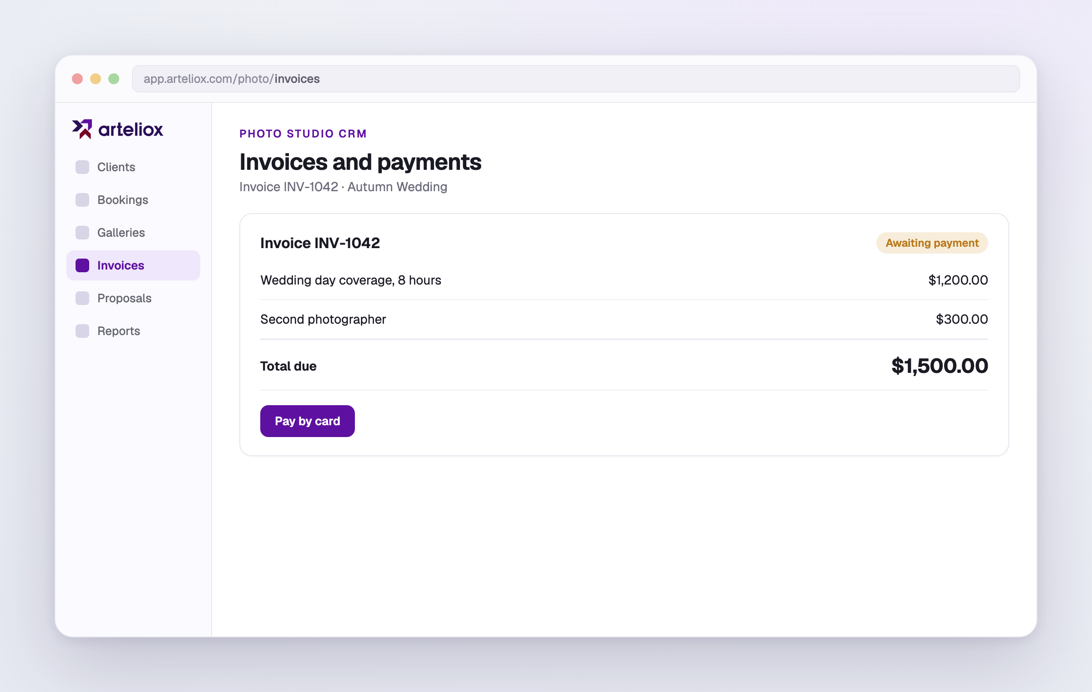Click the purple Invoices sidebar icon
Screen dimensions: 1092x692
[82, 265]
